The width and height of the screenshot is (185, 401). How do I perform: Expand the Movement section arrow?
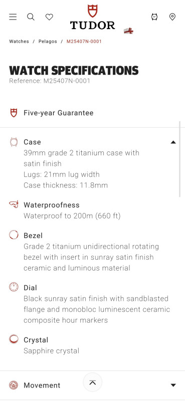(x=173, y=385)
